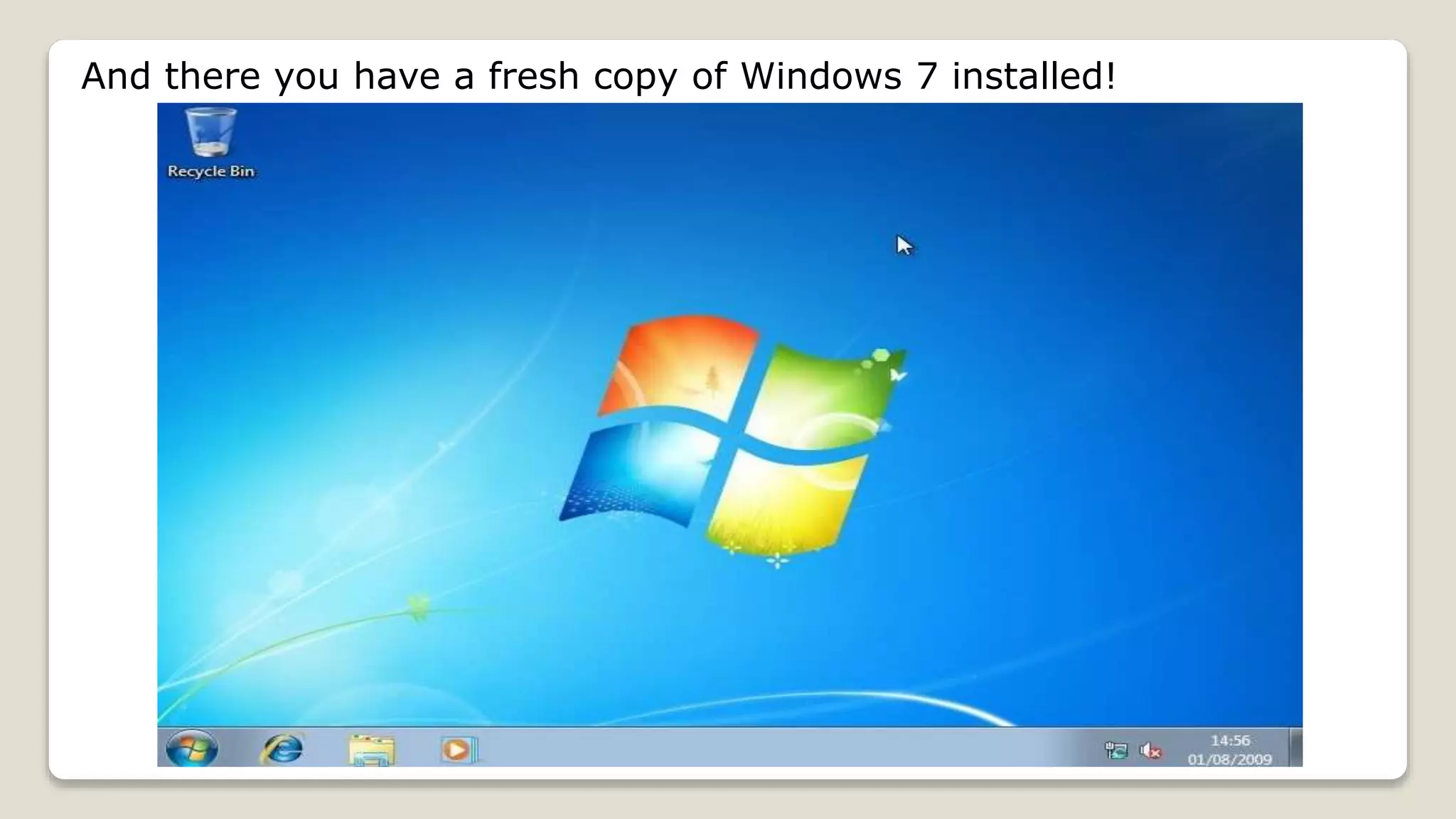Image resolution: width=1456 pixels, height=819 pixels.
Task: Click the muted volume speaker icon
Action: click(x=1150, y=750)
